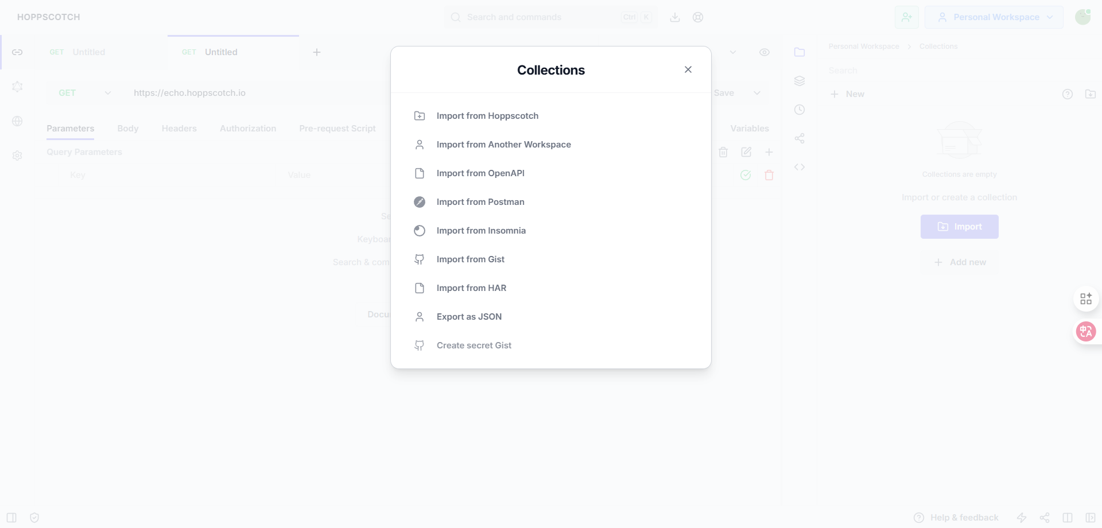Click the Add new collection button
This screenshot has width=1102, height=528.
(x=960, y=262)
